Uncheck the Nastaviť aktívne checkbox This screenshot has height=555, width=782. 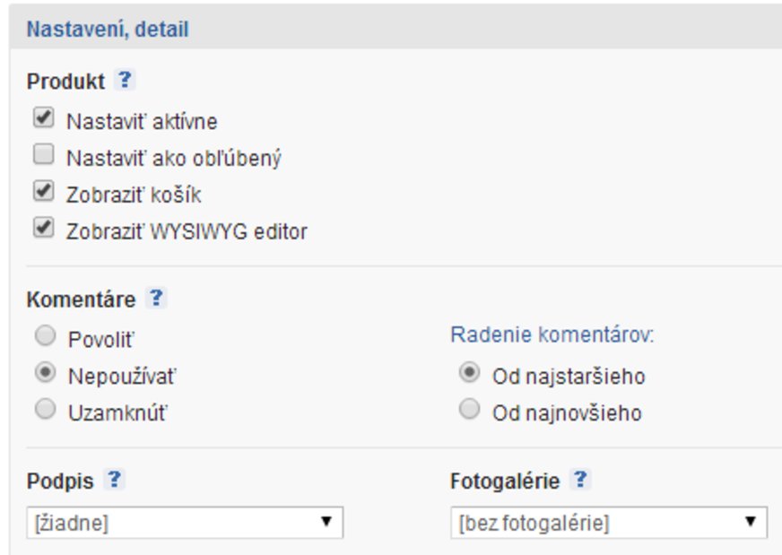pos(43,119)
